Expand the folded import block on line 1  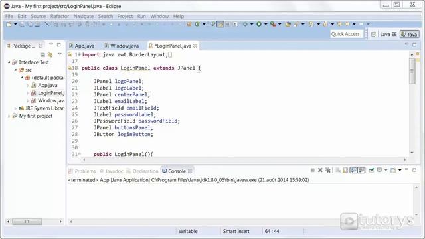coord(79,54)
